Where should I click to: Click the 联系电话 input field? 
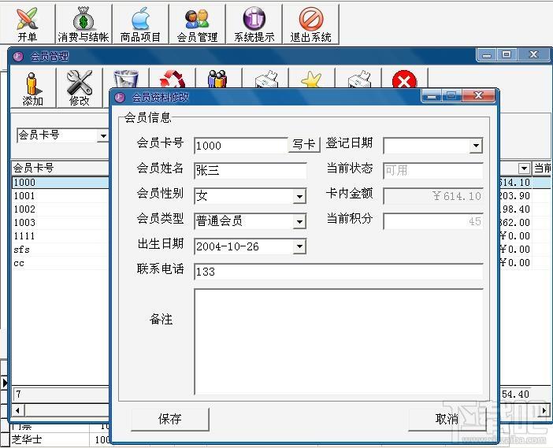pyautogui.click(x=338, y=272)
